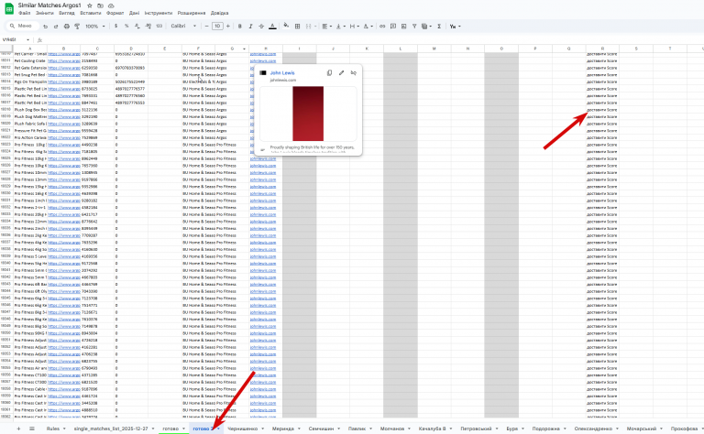The width and height of the screenshot is (704, 434).
Task: Open the Calibri font dropdown
Action: click(x=183, y=26)
